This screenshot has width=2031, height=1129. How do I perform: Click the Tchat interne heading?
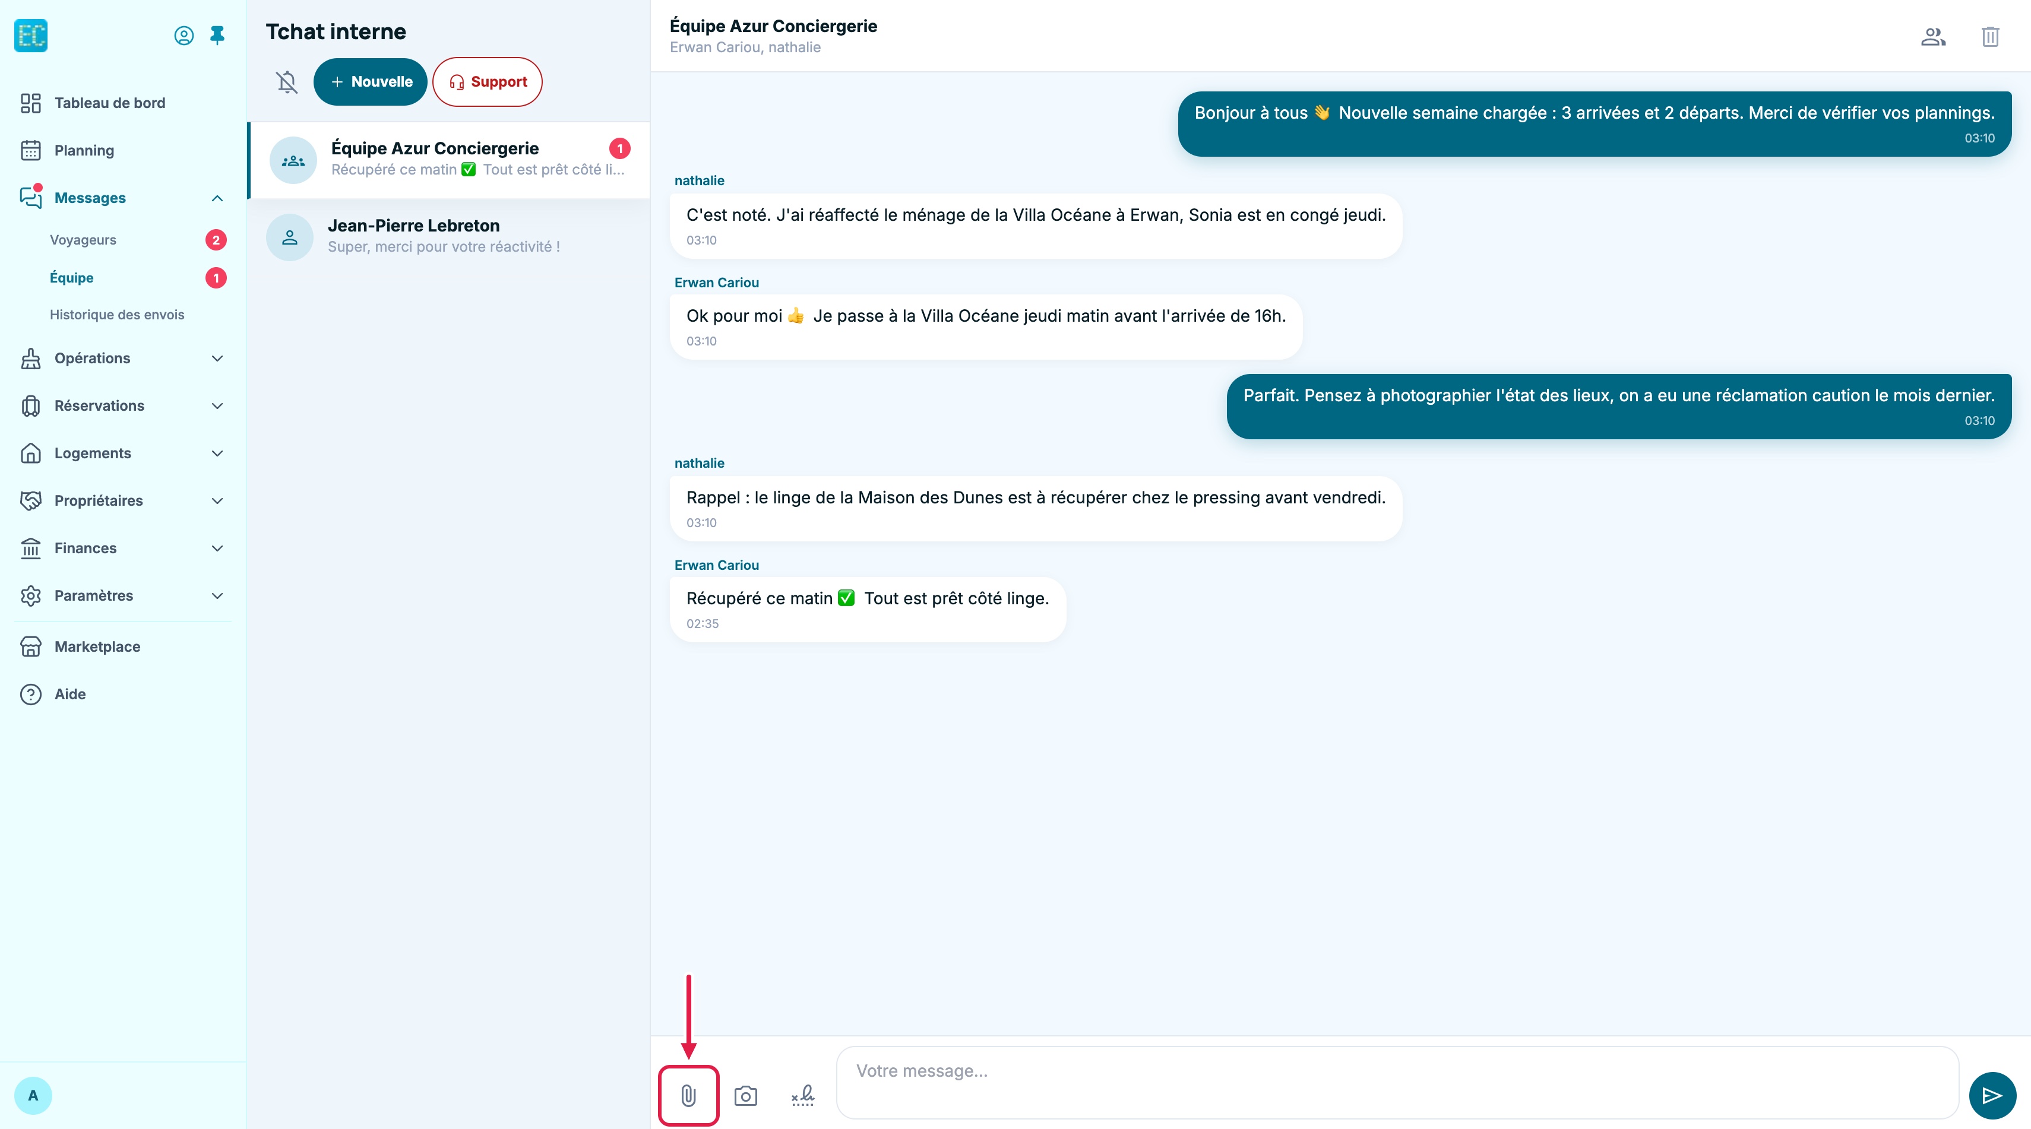(336, 31)
